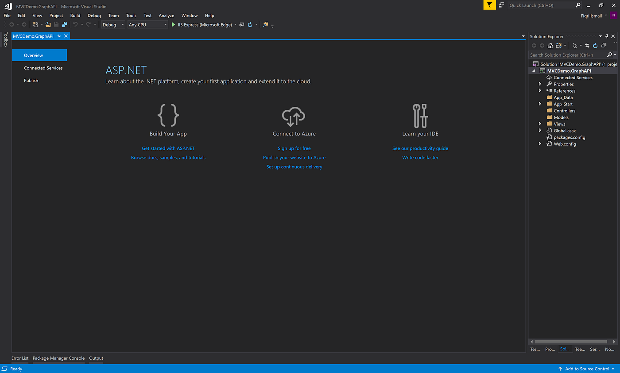Image resolution: width=620 pixels, height=373 pixels.
Task: Open the Build menu
Action: 75,16
